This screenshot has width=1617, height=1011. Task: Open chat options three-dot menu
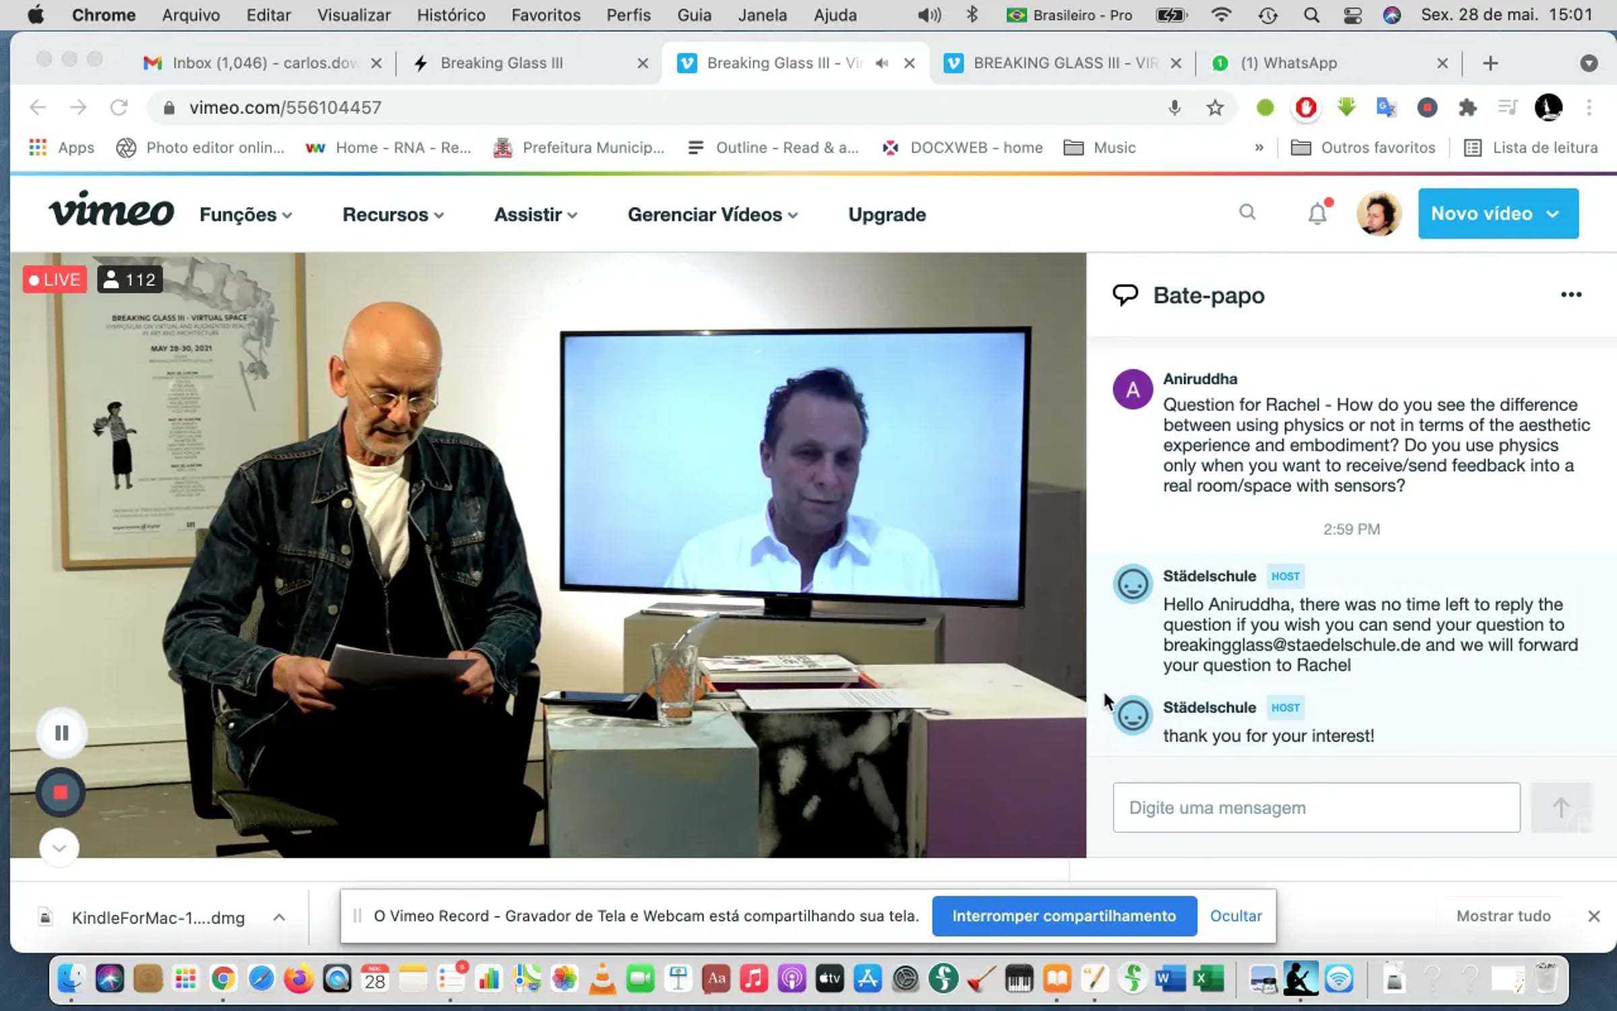point(1571,295)
